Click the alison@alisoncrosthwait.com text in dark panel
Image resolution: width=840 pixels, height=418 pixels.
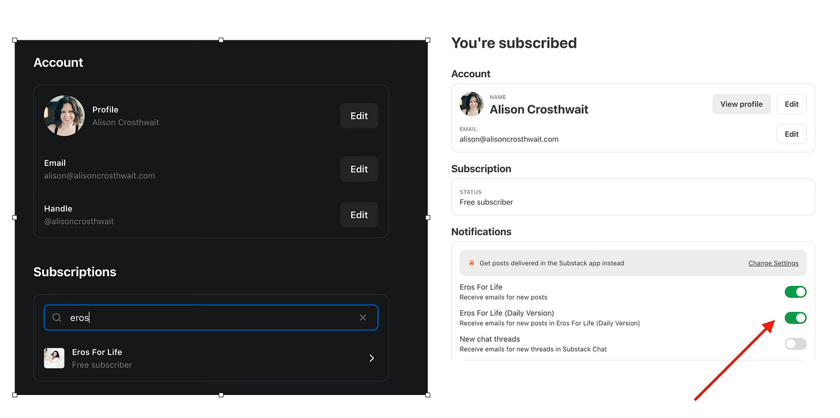click(x=99, y=176)
